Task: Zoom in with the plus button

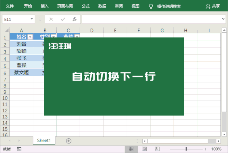Action: 205,149
